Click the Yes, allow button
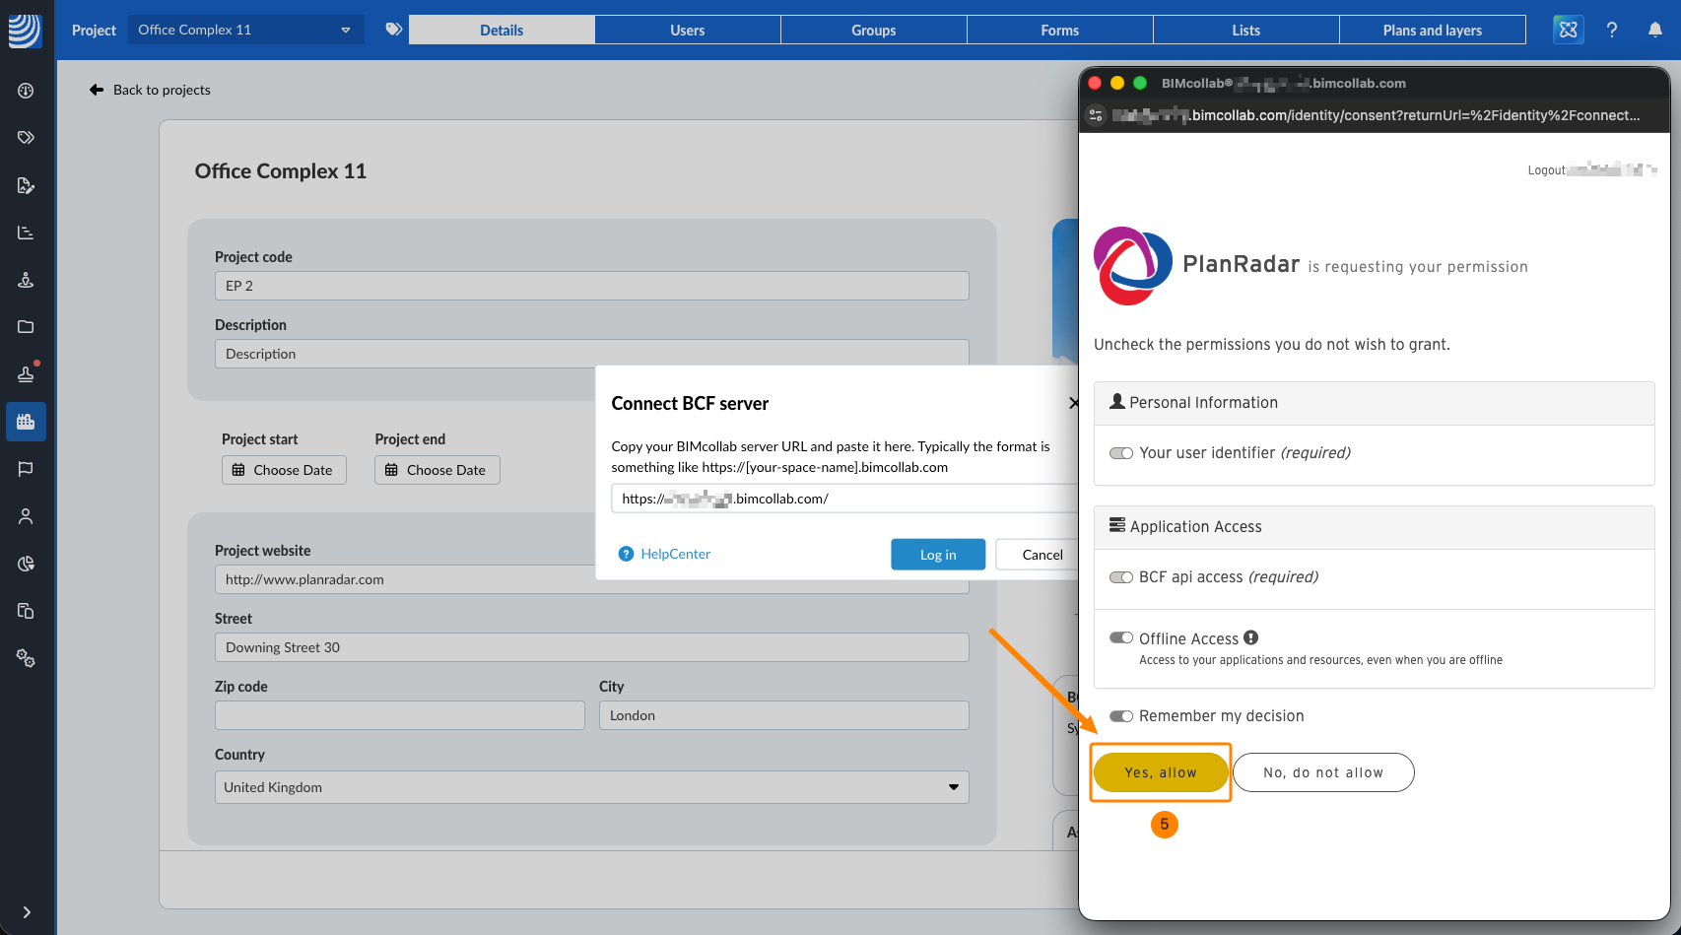The image size is (1681, 935). coord(1161,772)
